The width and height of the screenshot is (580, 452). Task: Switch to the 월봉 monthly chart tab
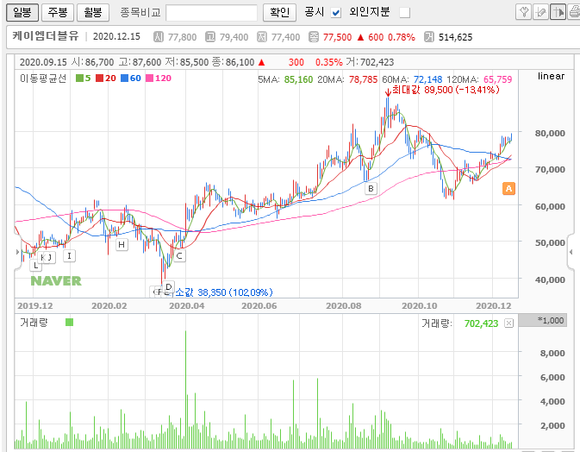pyautogui.click(x=93, y=13)
